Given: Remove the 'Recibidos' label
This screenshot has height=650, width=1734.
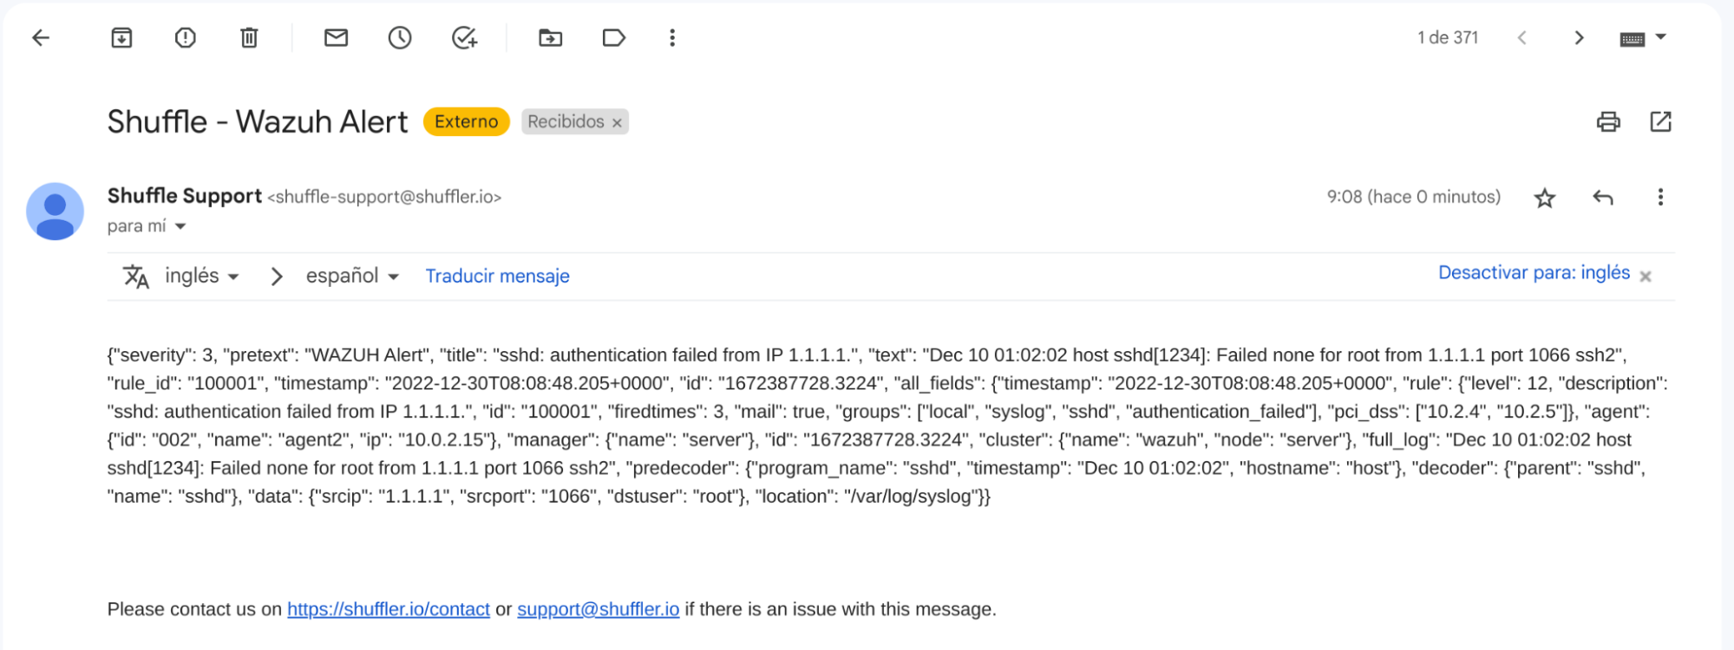Looking at the screenshot, I should 618,123.
